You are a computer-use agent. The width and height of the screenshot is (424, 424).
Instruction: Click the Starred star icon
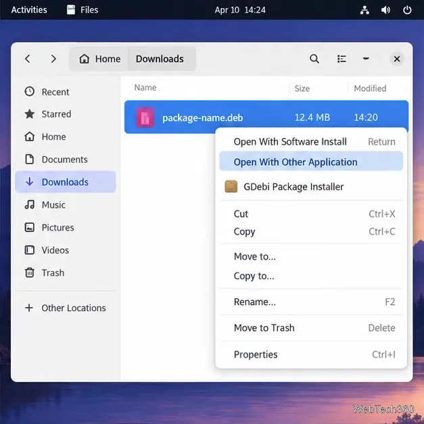(30, 114)
